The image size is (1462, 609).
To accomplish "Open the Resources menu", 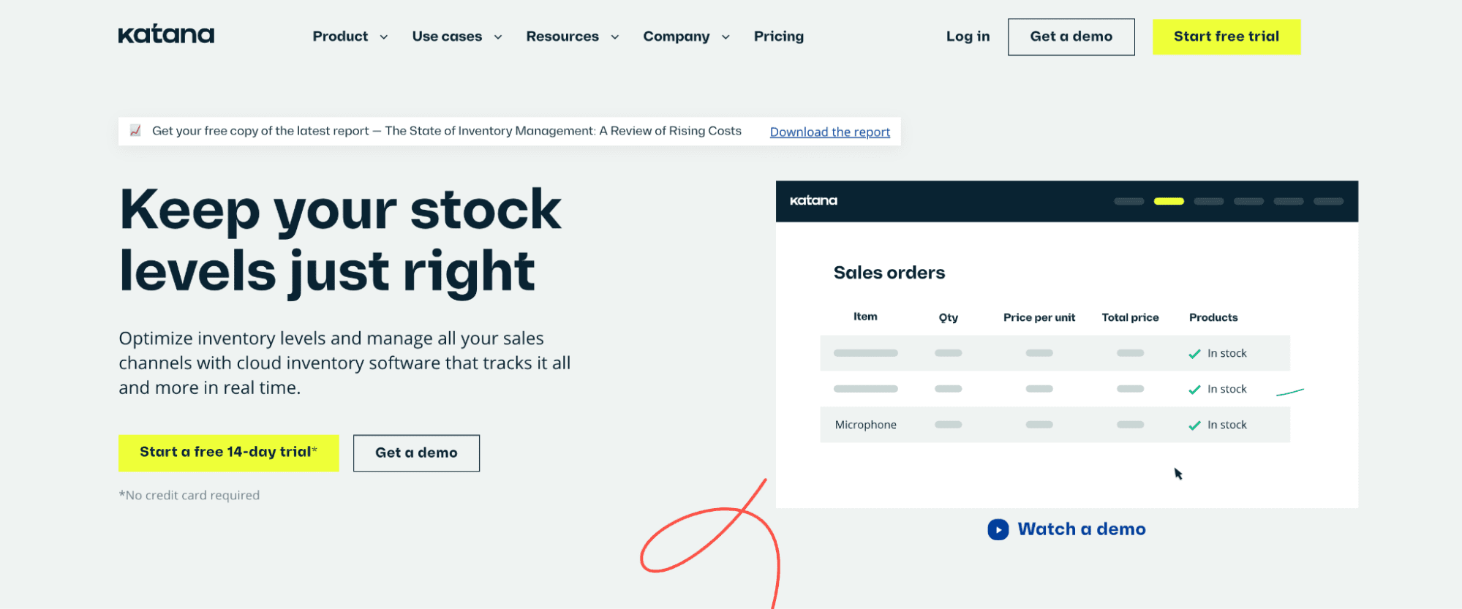I will [x=562, y=37].
